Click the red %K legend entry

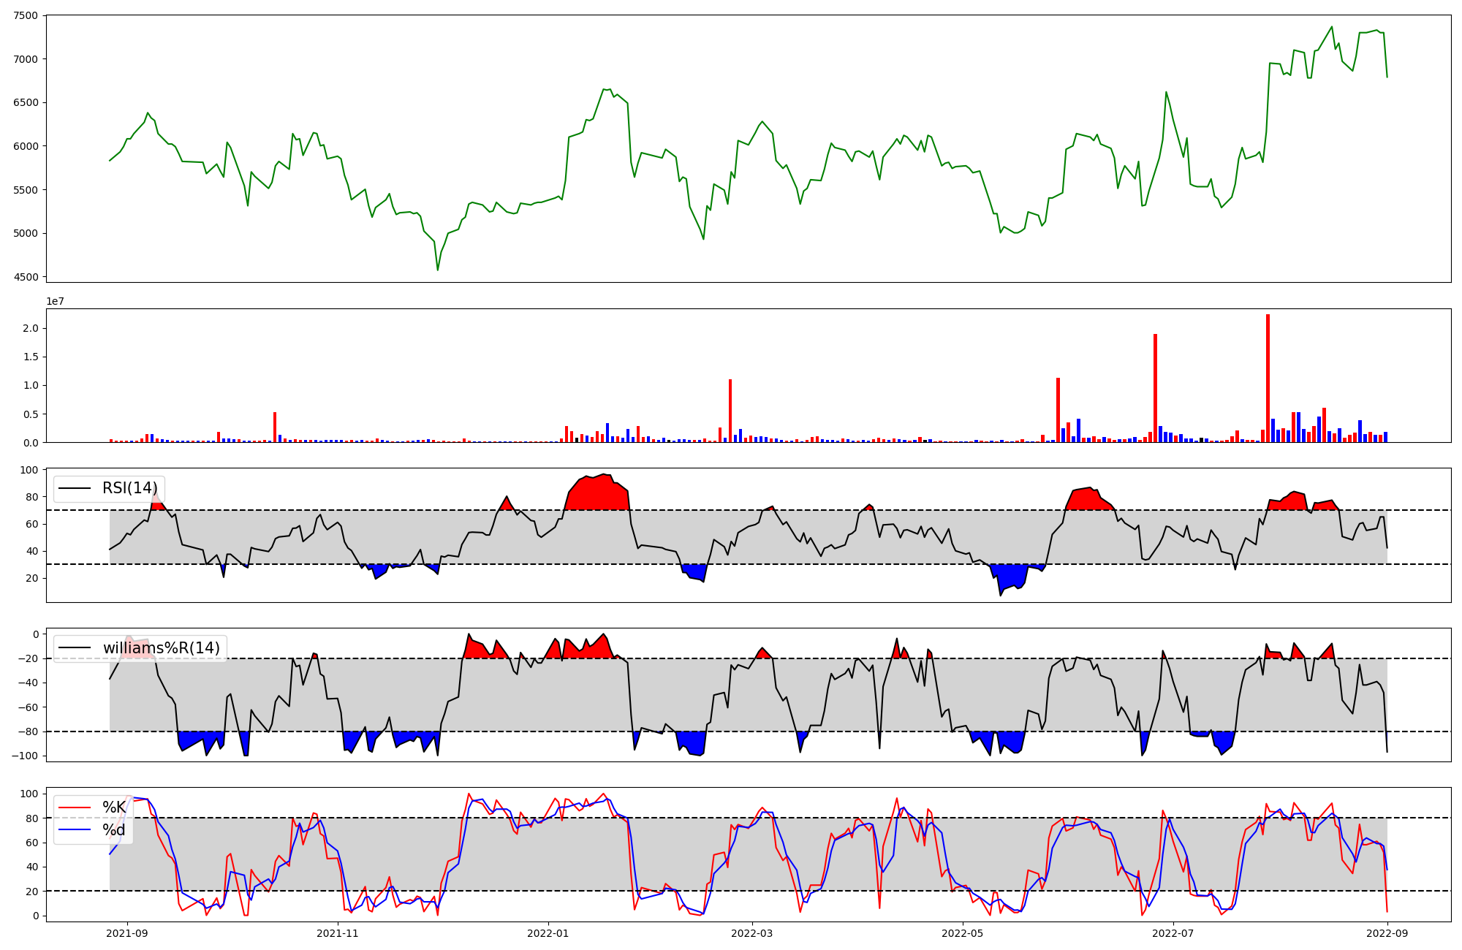click(113, 807)
